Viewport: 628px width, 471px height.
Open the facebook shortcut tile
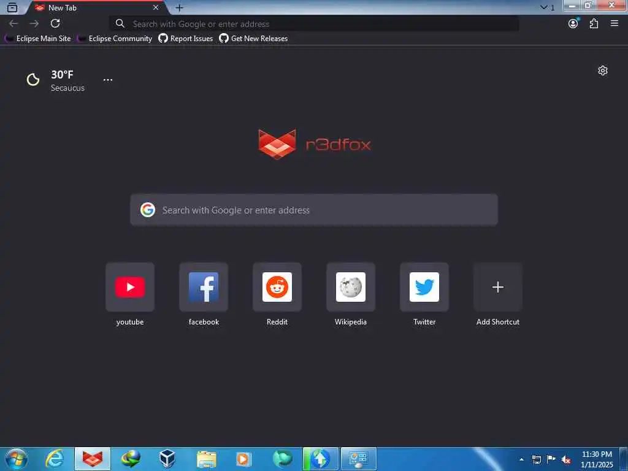pyautogui.click(x=204, y=287)
